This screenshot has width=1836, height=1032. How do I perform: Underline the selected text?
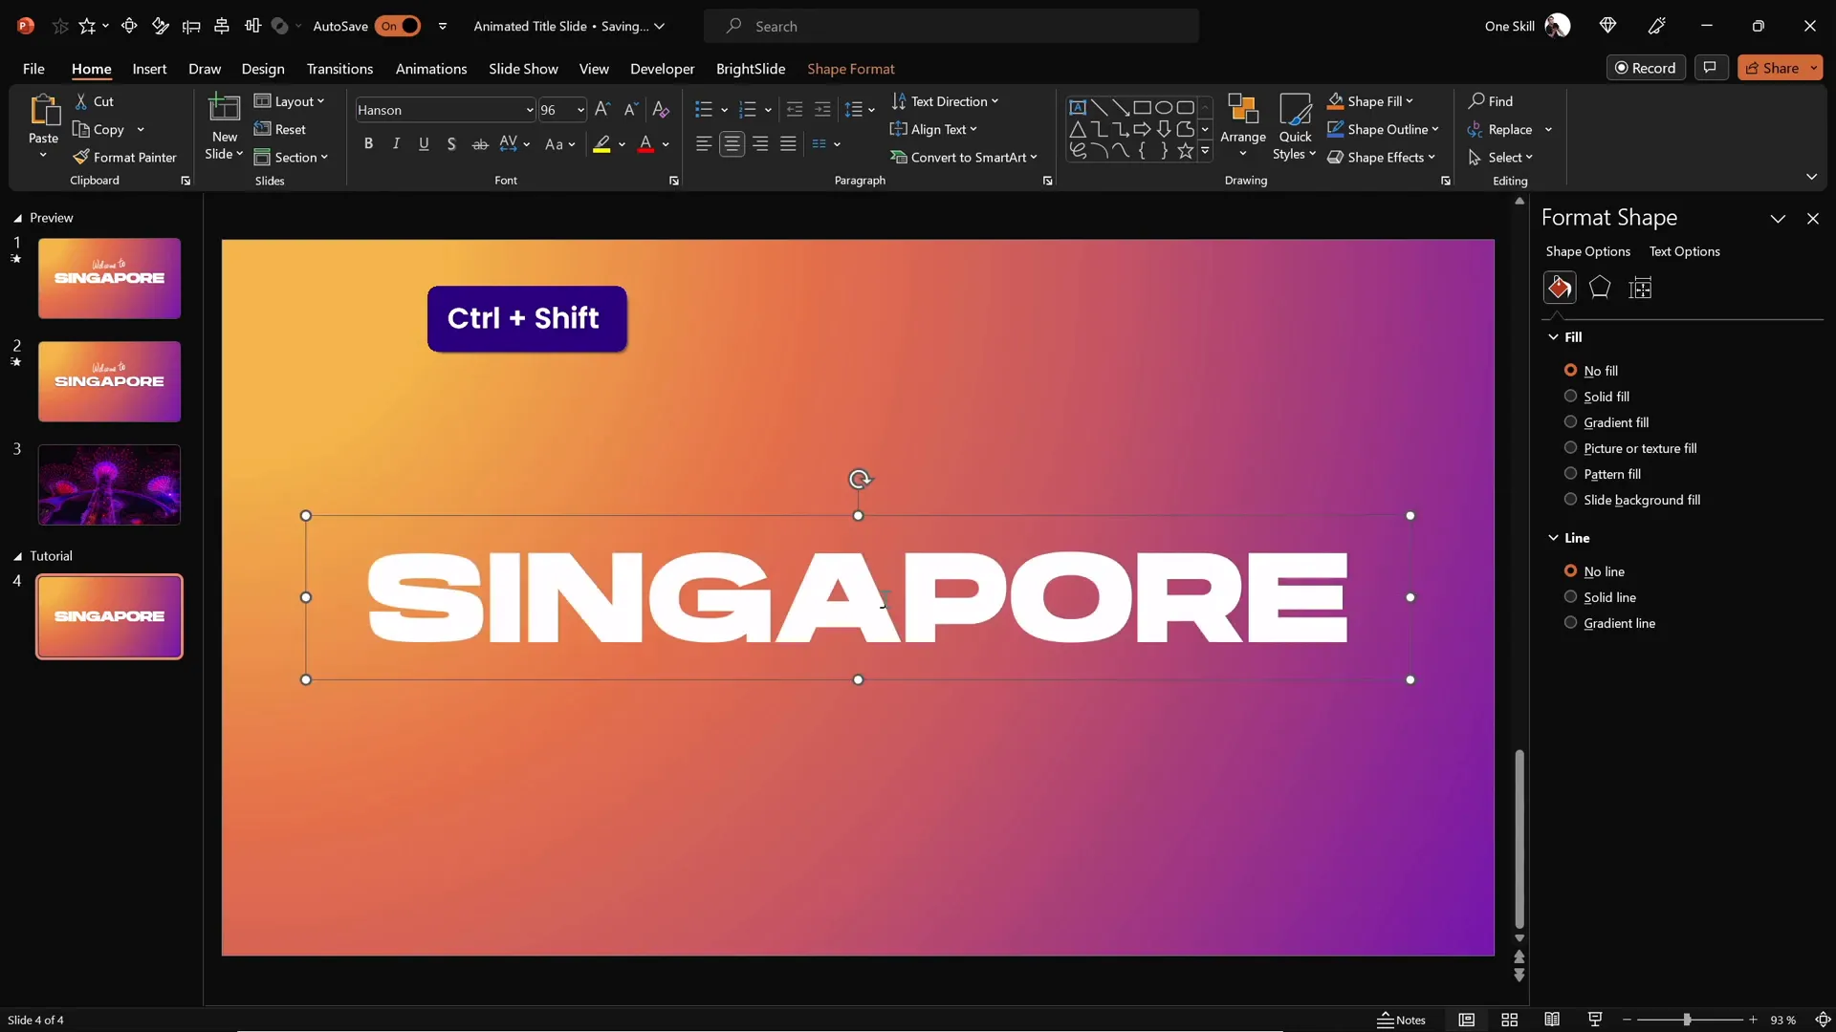pyautogui.click(x=424, y=144)
